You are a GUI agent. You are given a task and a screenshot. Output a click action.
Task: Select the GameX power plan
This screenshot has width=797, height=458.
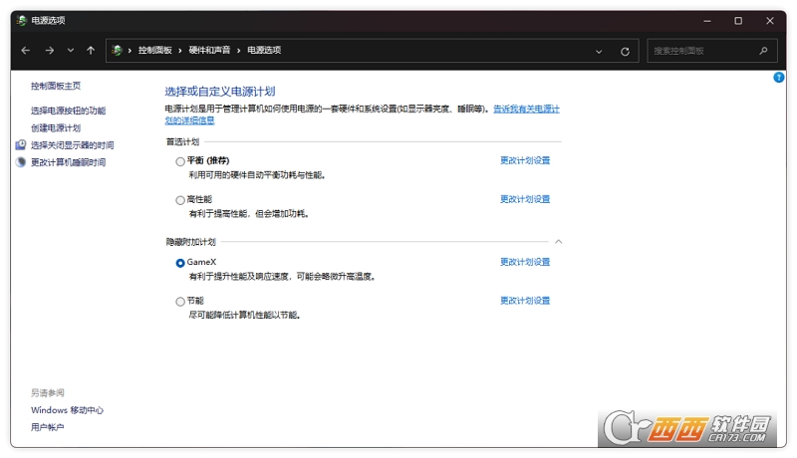click(x=180, y=263)
